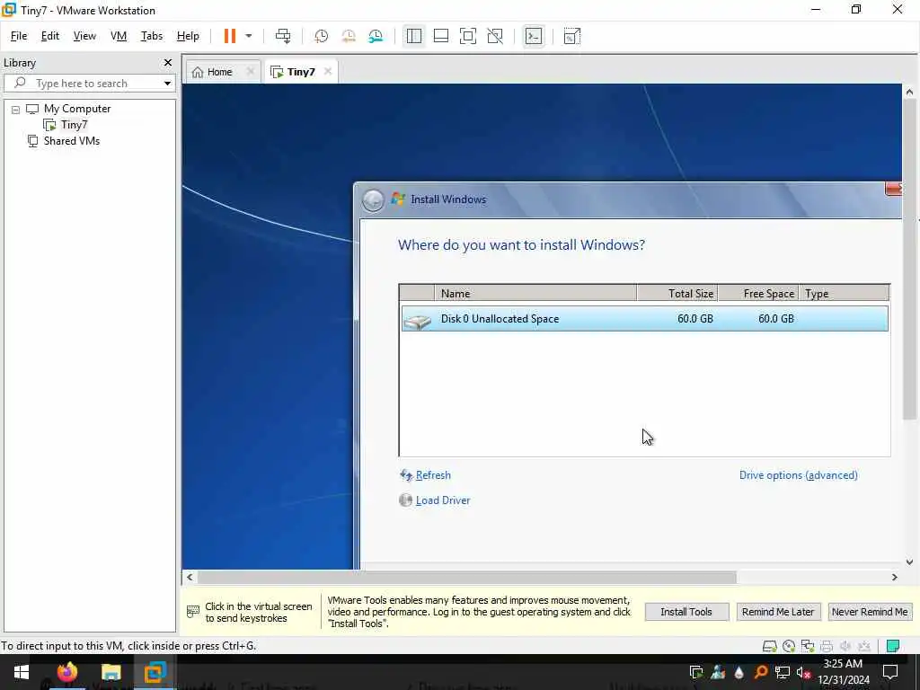Click the Free Space column header

758,294
